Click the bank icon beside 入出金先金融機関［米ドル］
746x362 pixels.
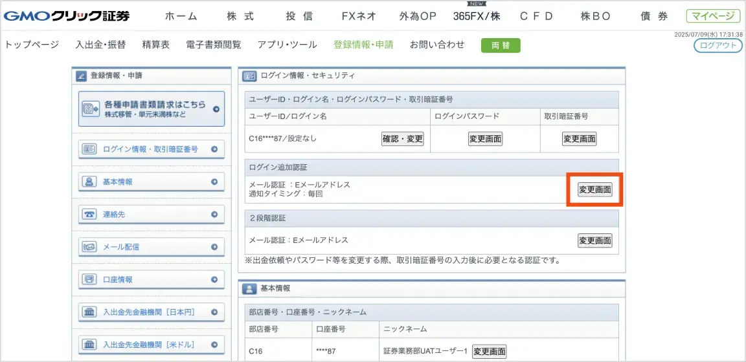89,345
